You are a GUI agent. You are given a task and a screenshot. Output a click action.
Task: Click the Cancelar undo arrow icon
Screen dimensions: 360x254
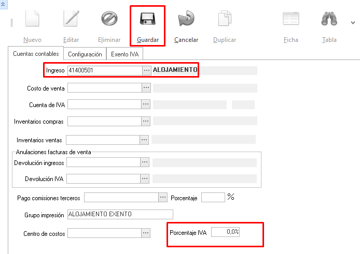click(186, 19)
